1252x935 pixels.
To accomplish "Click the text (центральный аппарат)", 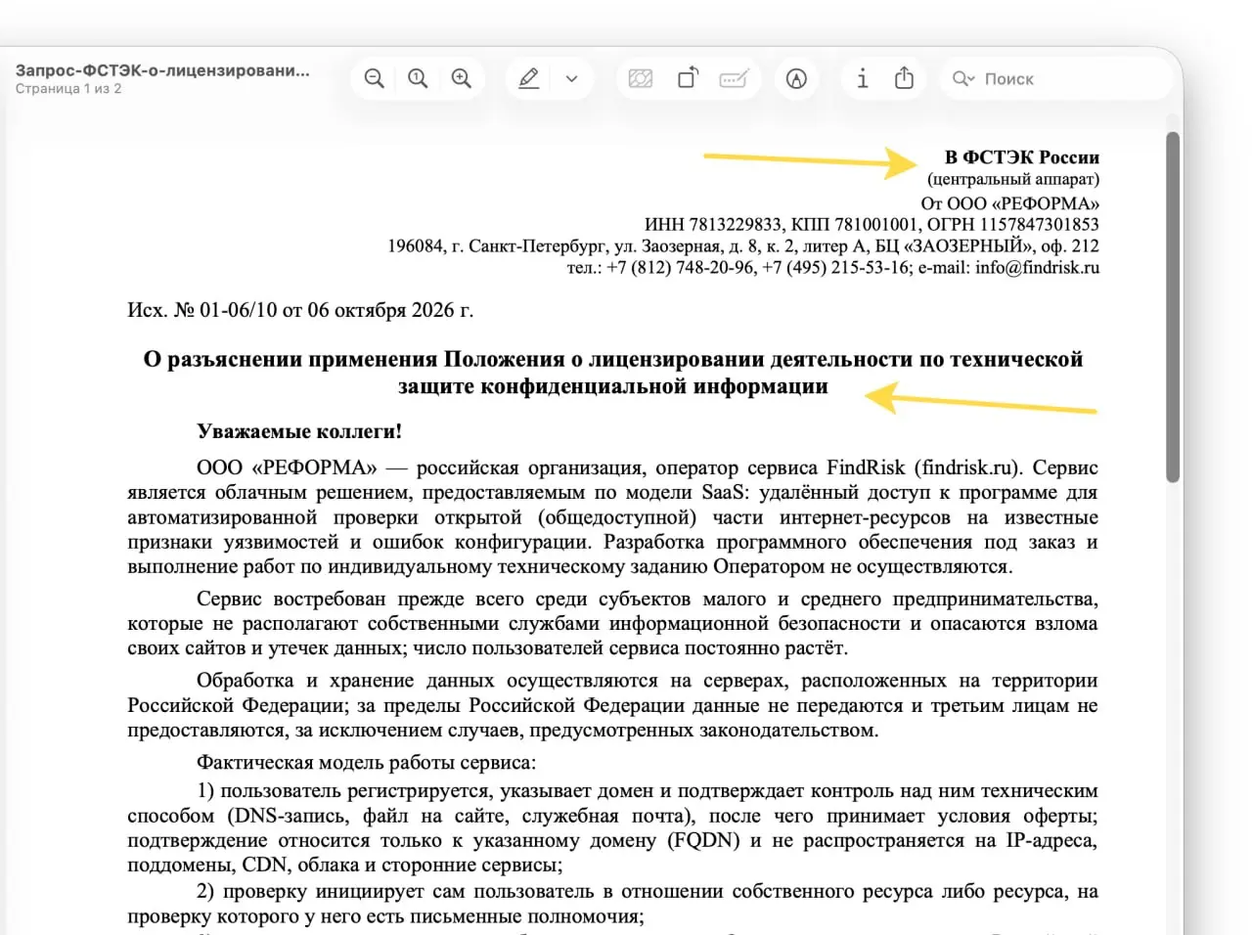I will (1013, 179).
